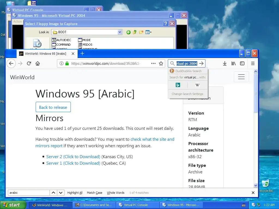This screenshot has width=279, height=209.
Task: Reload the WinWorld page
Action: (x=29, y=63)
